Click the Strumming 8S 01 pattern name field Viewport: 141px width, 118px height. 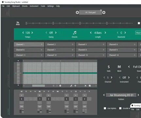point(121,95)
